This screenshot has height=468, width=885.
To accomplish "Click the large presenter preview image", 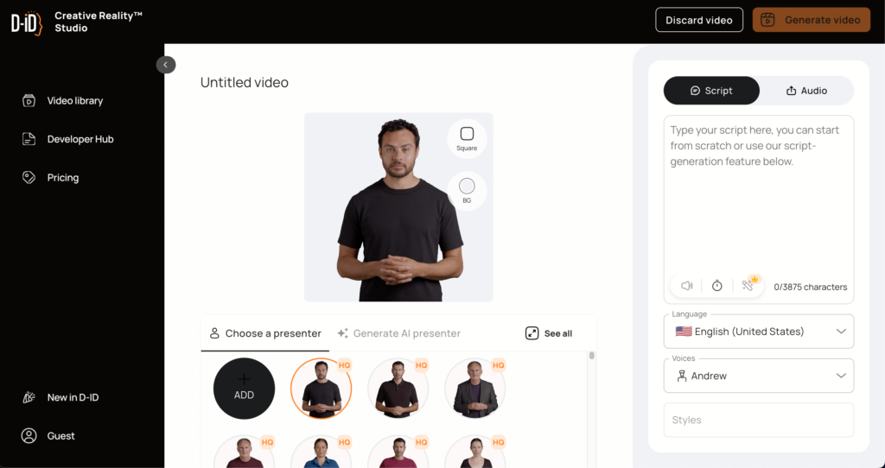I will 398,207.
